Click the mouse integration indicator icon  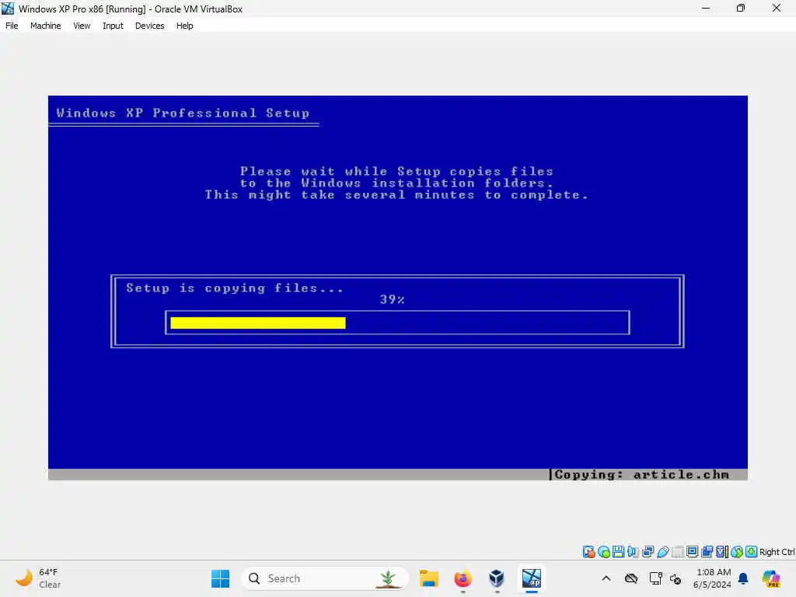point(737,552)
